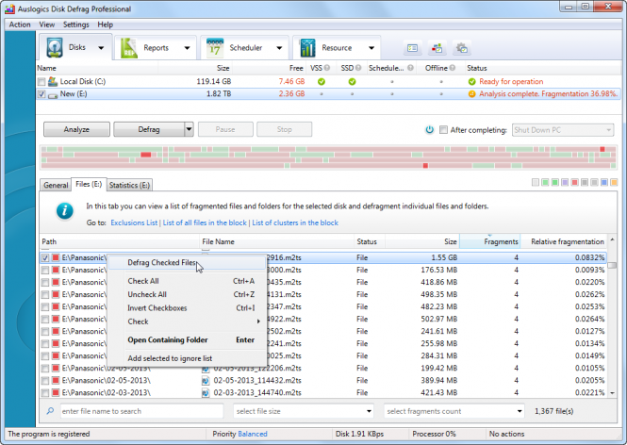The height and width of the screenshot is (445, 627).
Task: Open the Settings menu
Action: (76, 25)
